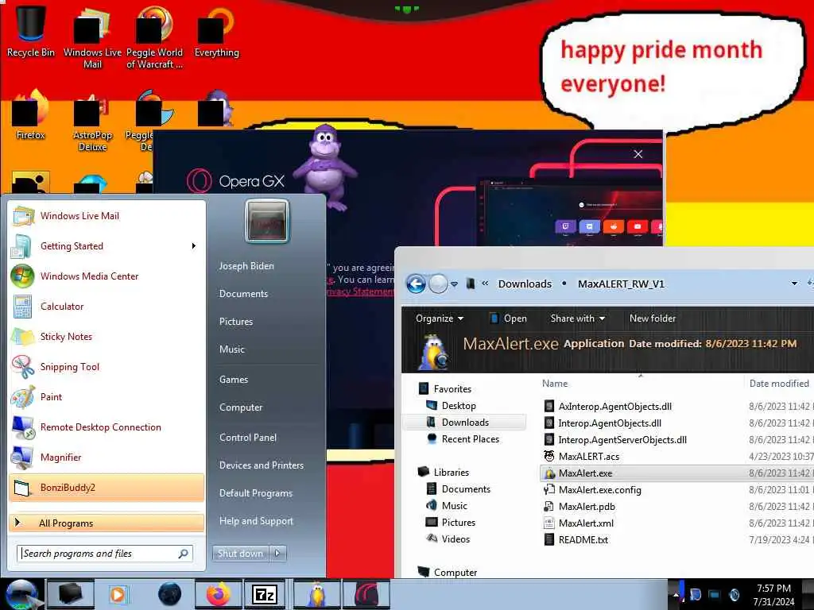Viewport: 814px width, 610px height.
Task: Open Default Programs in Start menu
Action: pos(255,492)
